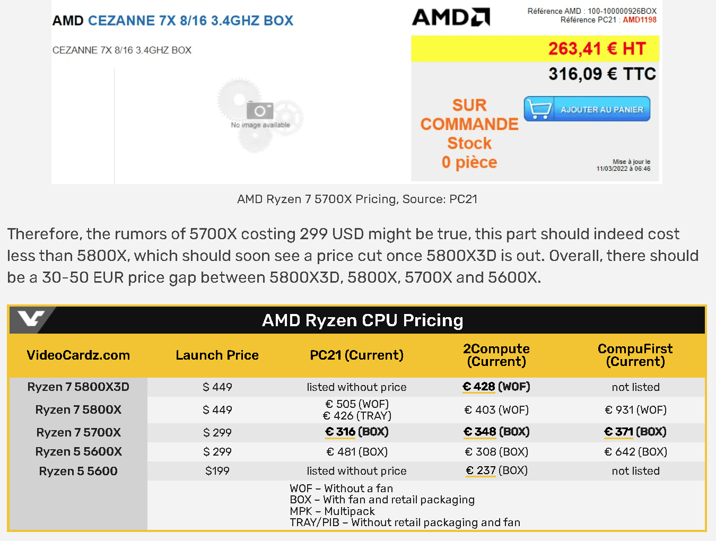
Task: Click the no image available placeholder
Action: tap(260, 115)
